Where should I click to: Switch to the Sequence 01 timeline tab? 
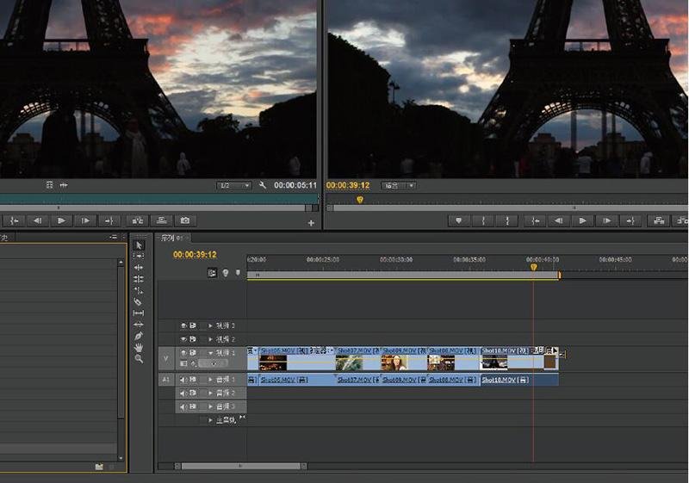[x=171, y=238]
